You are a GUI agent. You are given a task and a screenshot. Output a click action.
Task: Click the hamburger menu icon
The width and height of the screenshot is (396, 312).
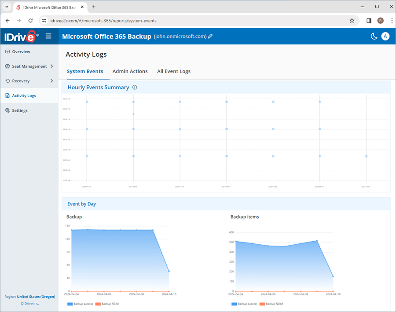(48, 36)
